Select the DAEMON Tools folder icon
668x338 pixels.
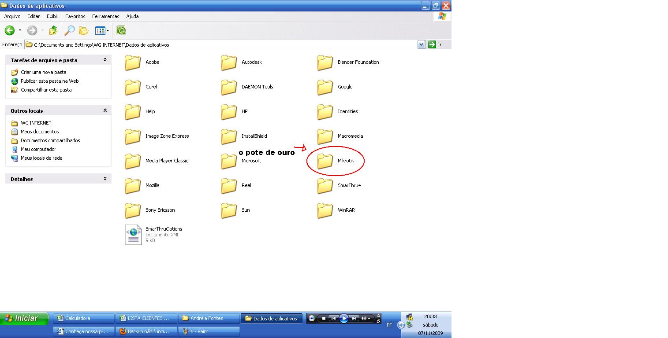pyautogui.click(x=229, y=87)
